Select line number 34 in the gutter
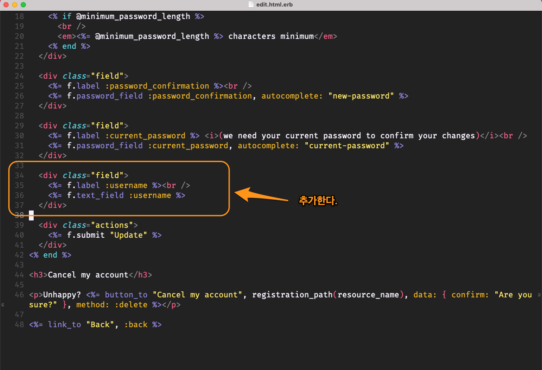Screen dimensions: 542x370 pyautogui.click(x=19, y=175)
